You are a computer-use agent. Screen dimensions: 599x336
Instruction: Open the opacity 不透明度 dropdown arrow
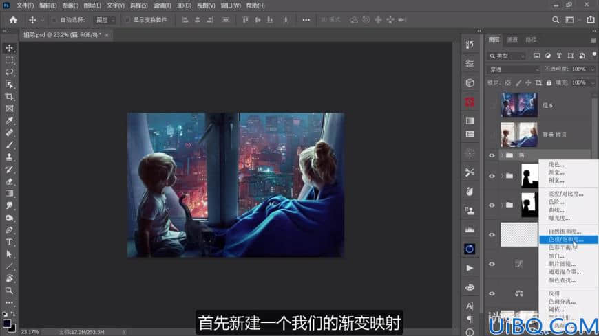click(x=593, y=69)
